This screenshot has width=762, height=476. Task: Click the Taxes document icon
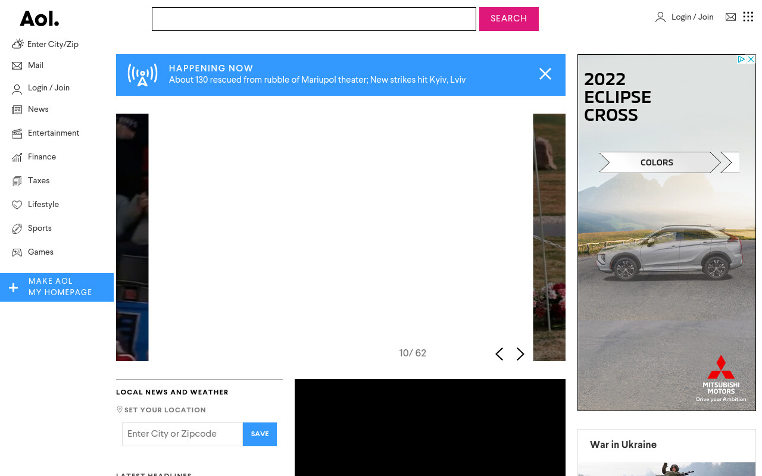tap(17, 181)
